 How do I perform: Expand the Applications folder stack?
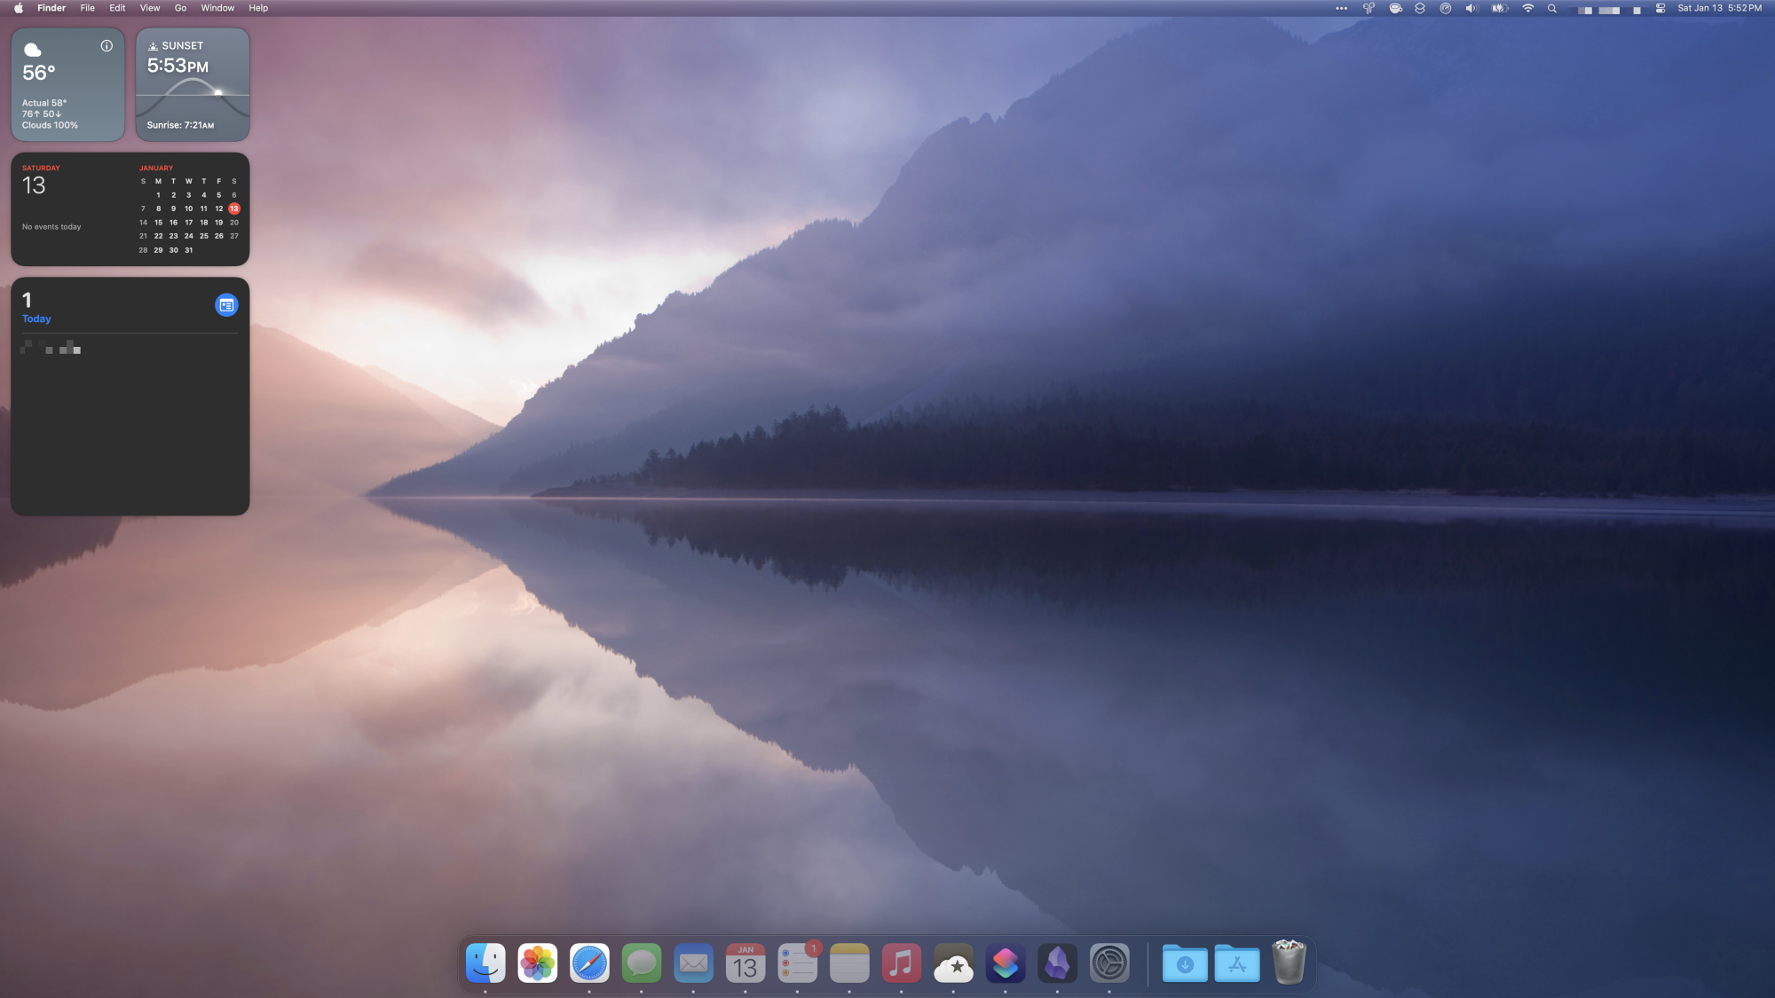pos(1237,963)
